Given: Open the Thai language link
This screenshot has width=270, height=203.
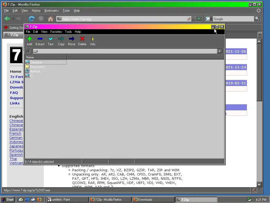Looking at the screenshot, I should coord(13,159).
